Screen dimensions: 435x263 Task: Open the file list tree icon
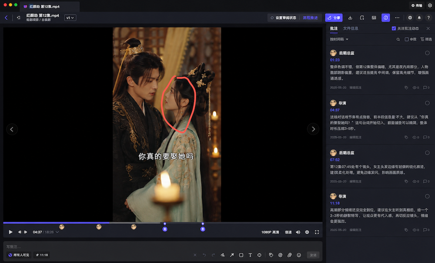click(19, 18)
